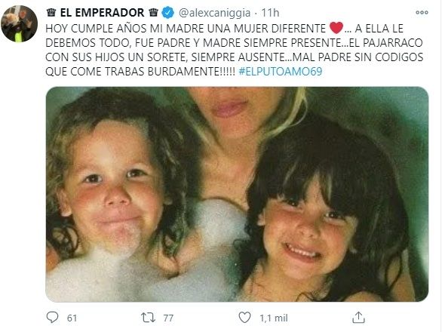The image size is (442, 332).
Task: Click the curly-haired child in the photo
Action: pos(114,186)
